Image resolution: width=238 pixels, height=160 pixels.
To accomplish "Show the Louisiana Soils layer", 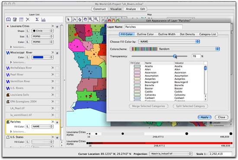I will point(57,95).
